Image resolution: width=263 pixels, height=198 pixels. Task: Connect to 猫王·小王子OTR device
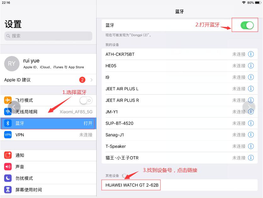coord(179,158)
